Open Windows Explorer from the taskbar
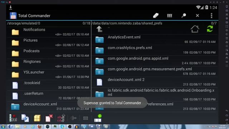The height and width of the screenshot is (129, 229). [x=18, y=126]
